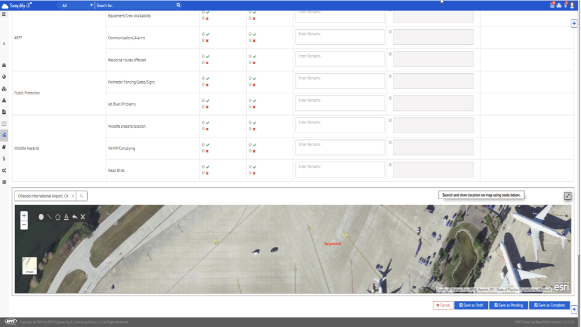This screenshot has width=581, height=327.
Task: Click the Remarks field for WHMP Complying
Action: 340,147
